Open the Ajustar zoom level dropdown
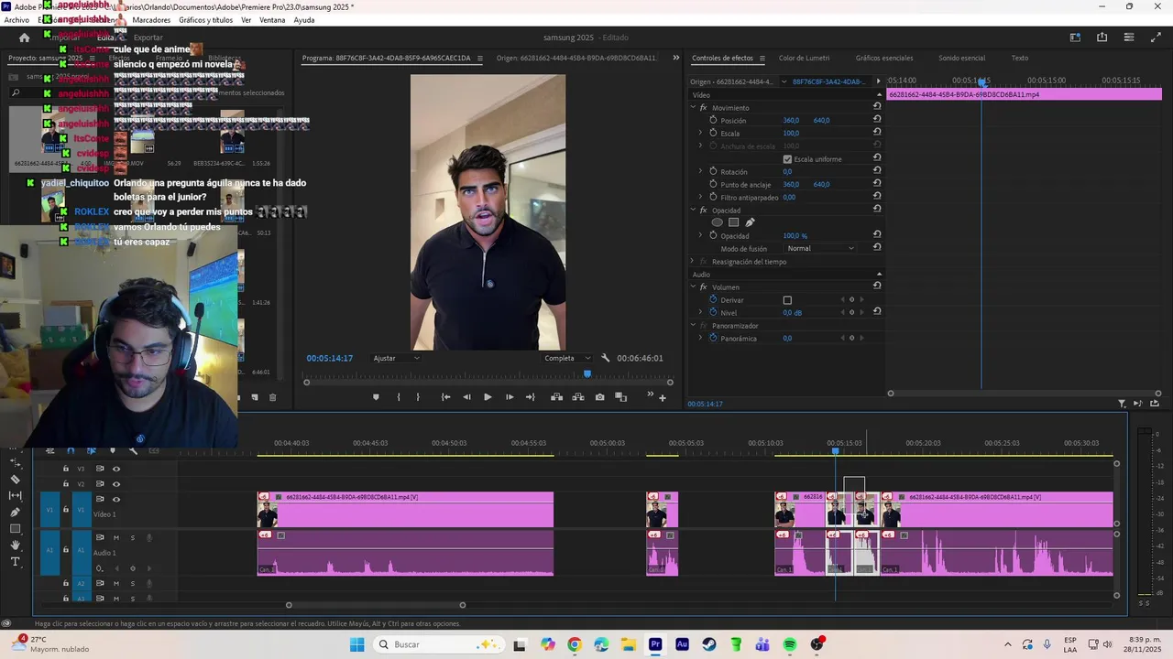 (x=396, y=359)
